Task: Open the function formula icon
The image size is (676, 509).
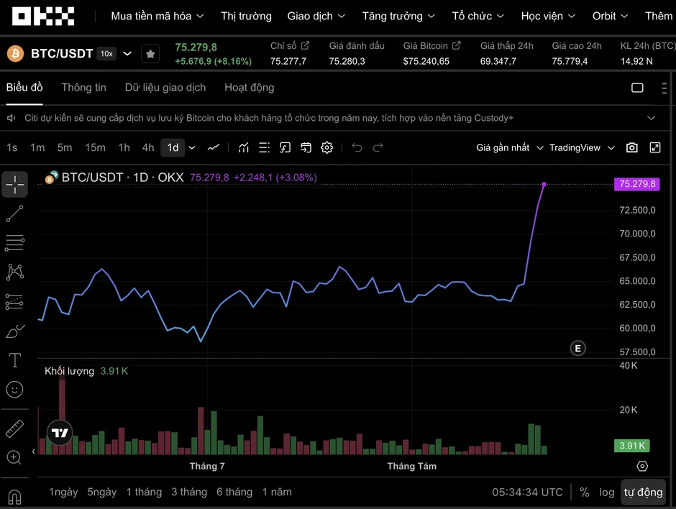Action: pos(285,148)
